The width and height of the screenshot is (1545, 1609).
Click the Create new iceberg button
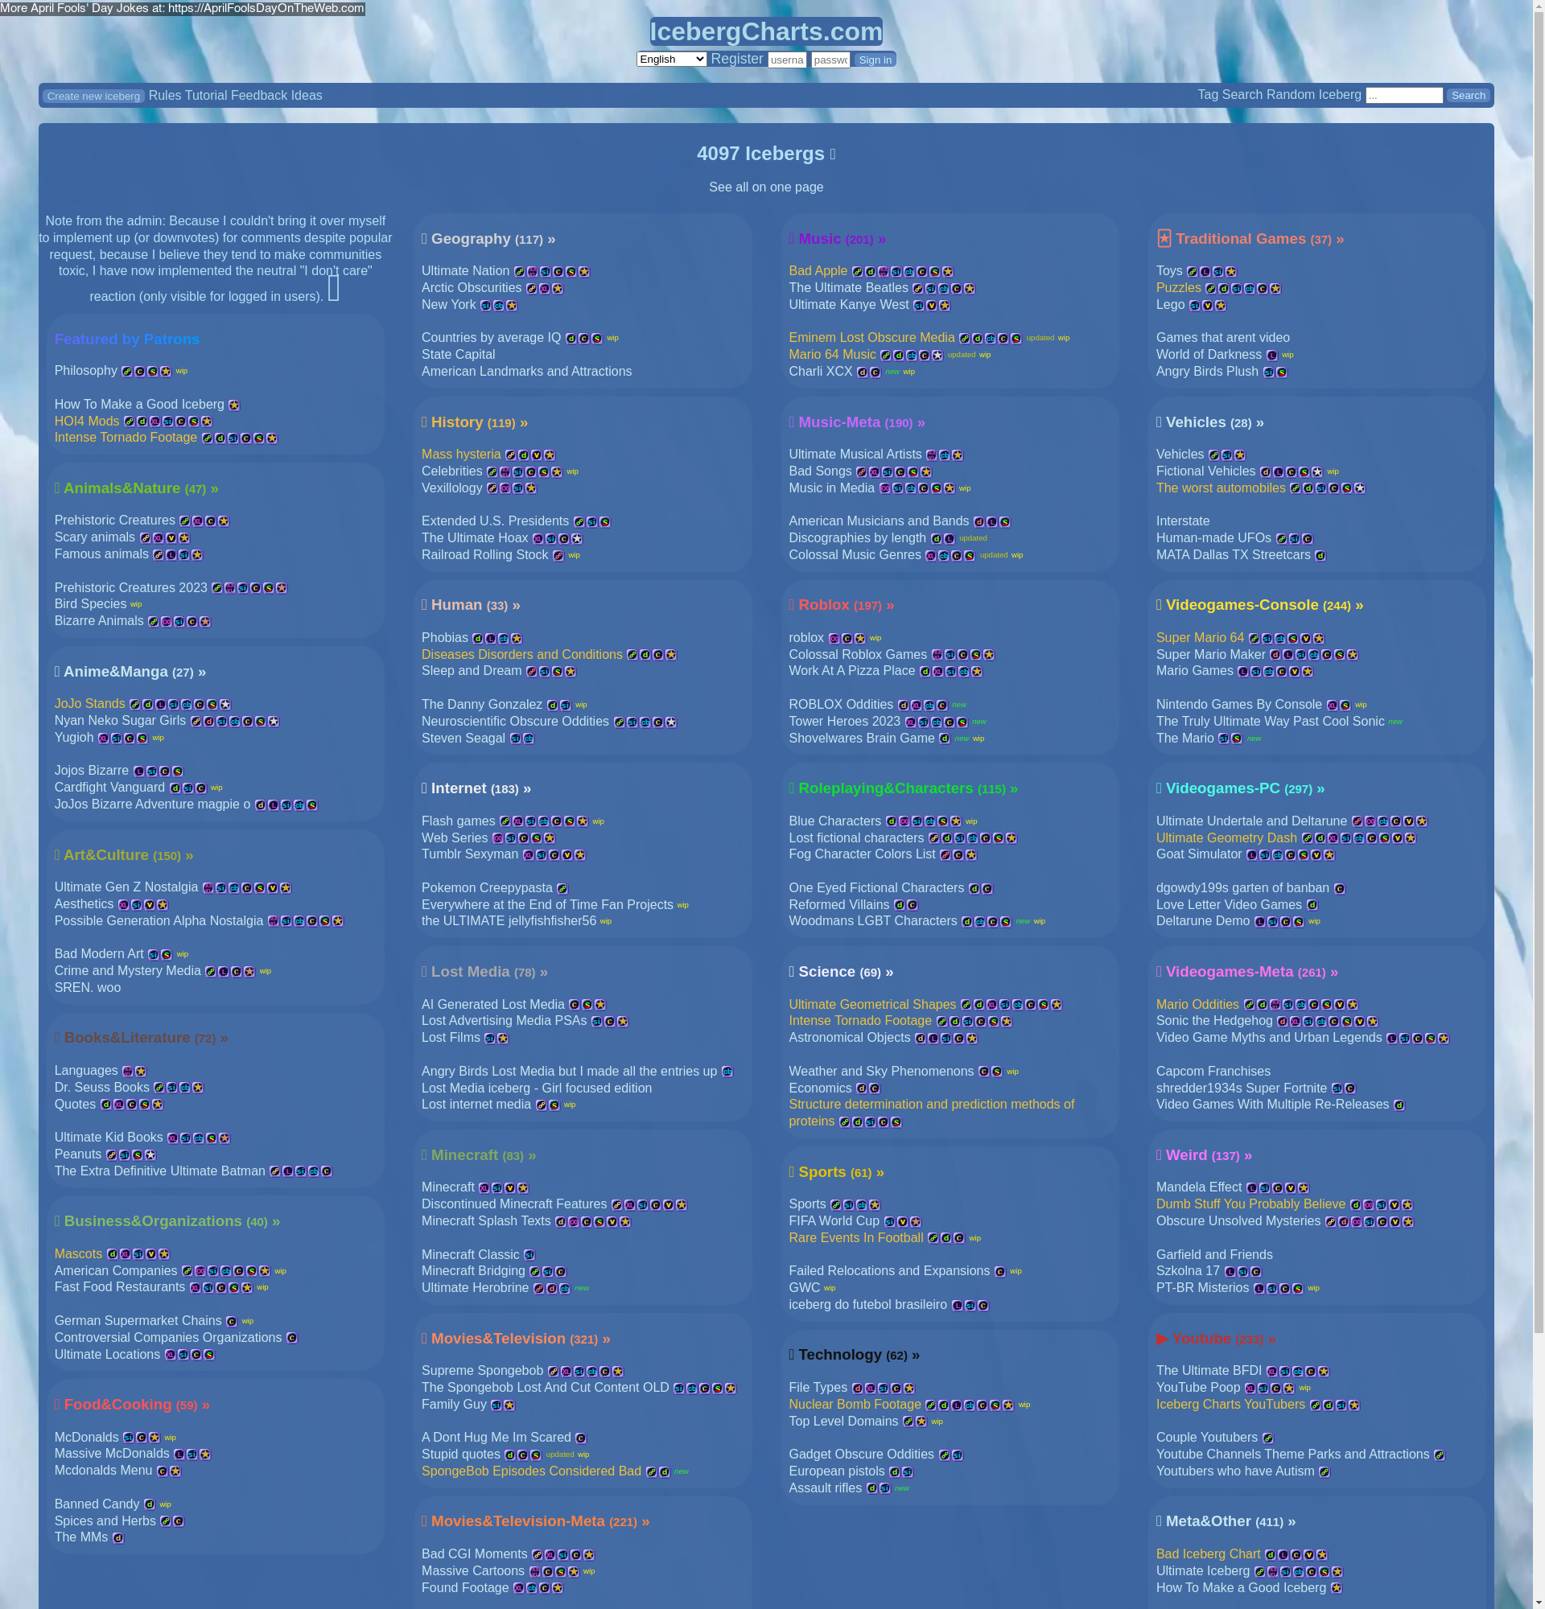[93, 96]
